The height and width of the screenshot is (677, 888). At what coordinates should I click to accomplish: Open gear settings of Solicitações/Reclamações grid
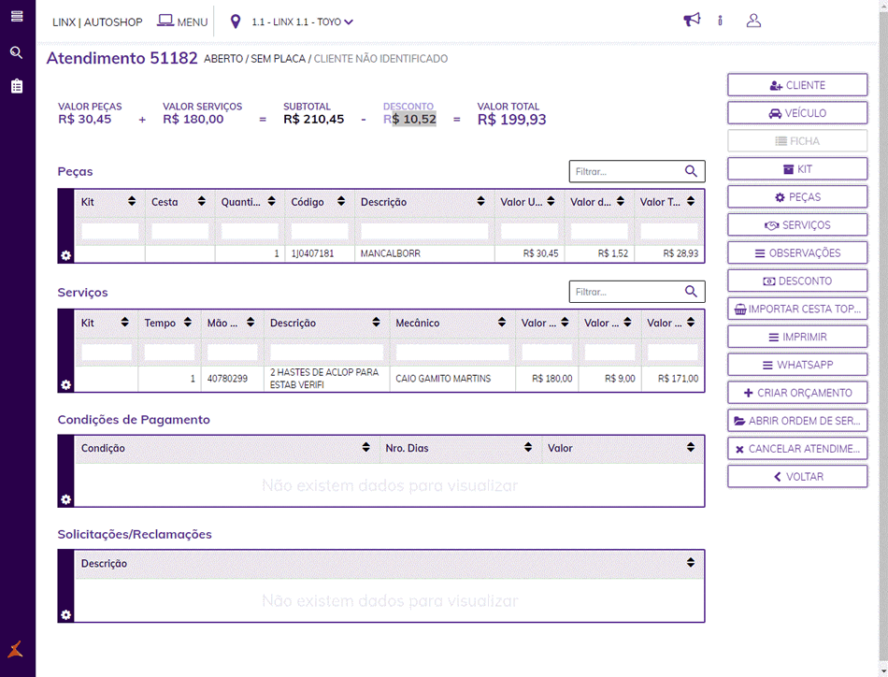[x=65, y=614]
